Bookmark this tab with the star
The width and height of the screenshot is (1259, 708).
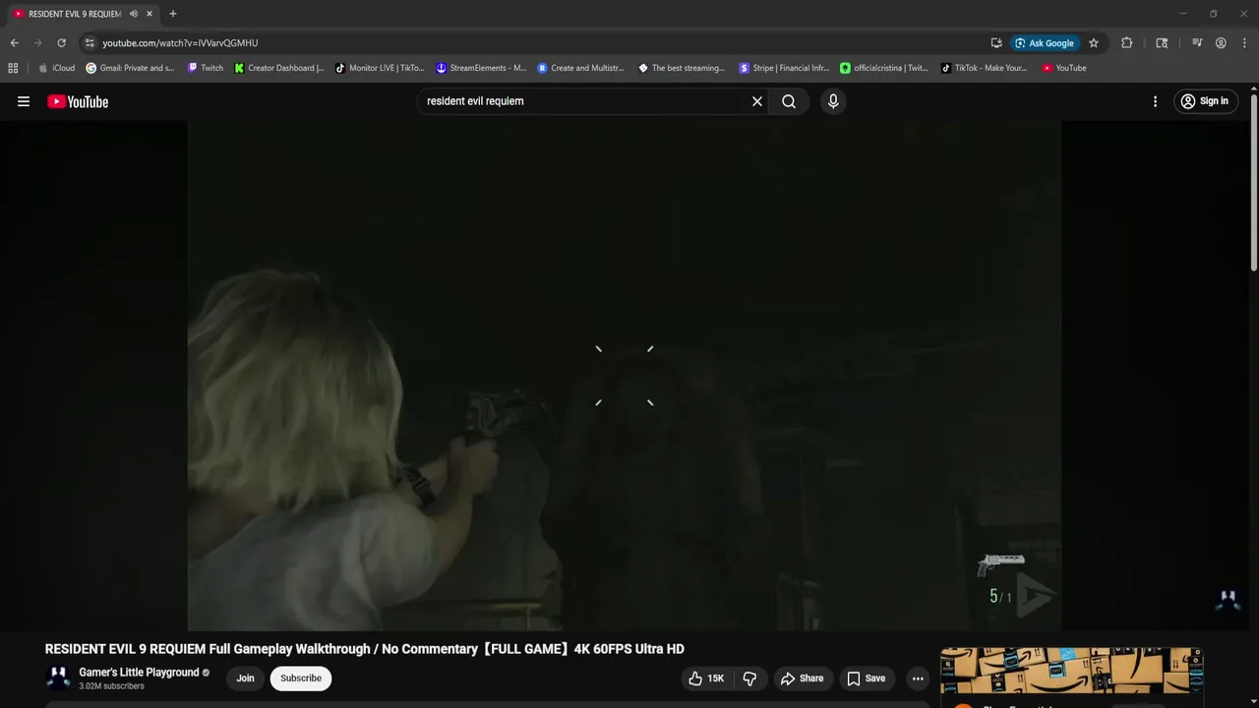click(x=1094, y=43)
